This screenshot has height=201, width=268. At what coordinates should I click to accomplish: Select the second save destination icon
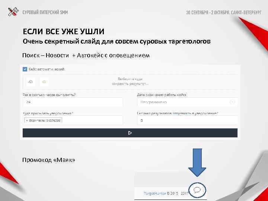pyautogui.click(x=44, y=82)
